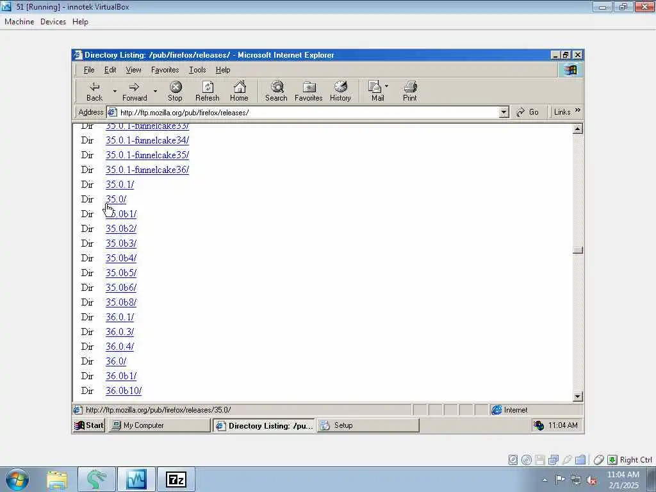Switch to My Computer taskbar window

(x=159, y=425)
